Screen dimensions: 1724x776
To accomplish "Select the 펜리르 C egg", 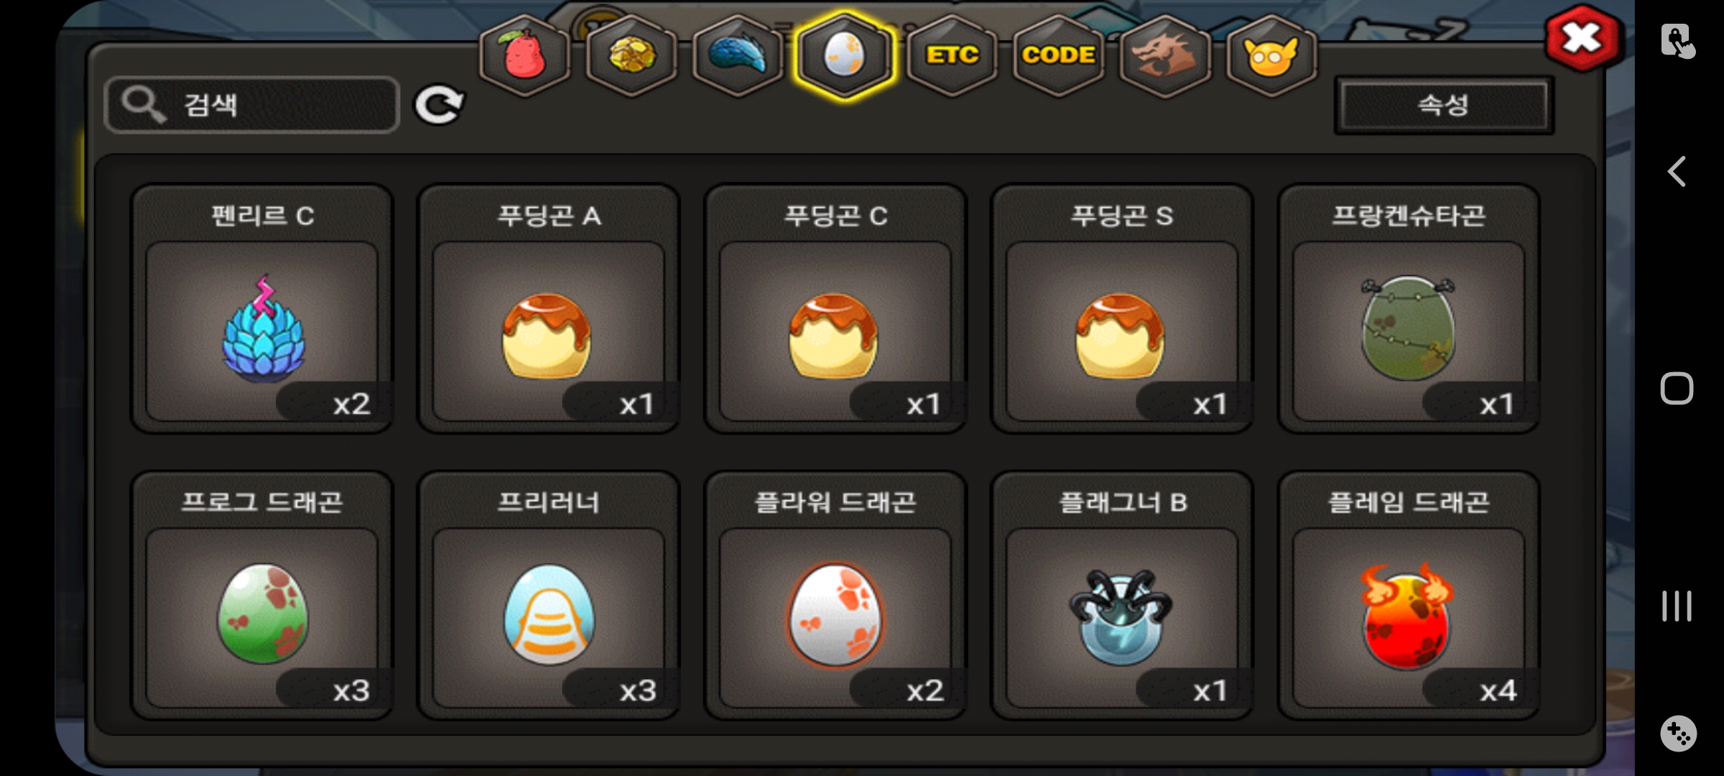I will (262, 309).
